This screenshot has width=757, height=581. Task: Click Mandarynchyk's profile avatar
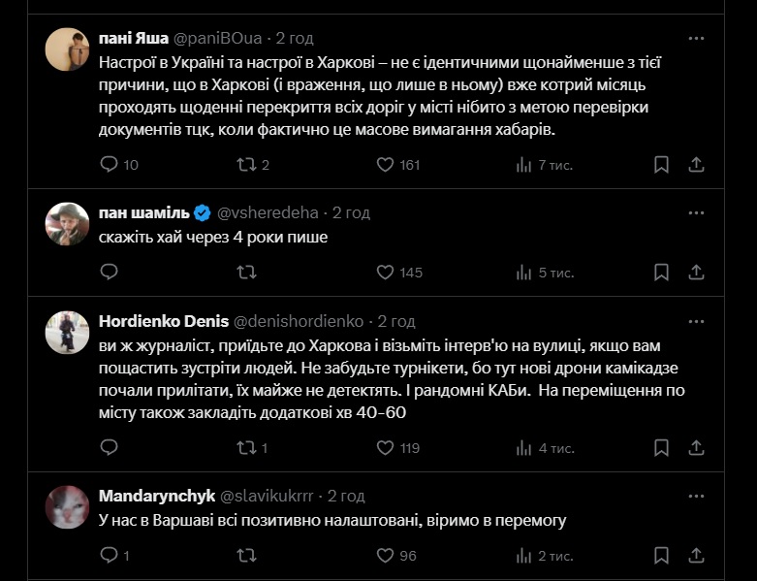click(x=68, y=506)
